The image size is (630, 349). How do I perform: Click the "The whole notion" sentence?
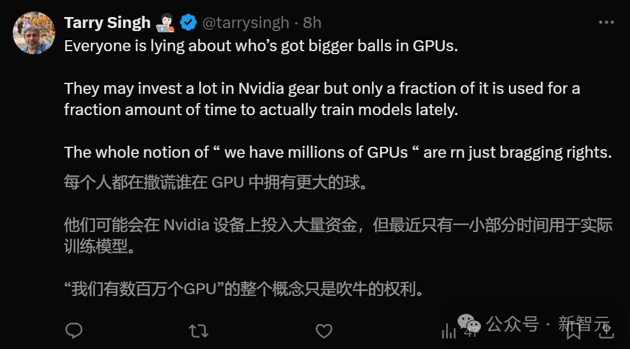337,152
